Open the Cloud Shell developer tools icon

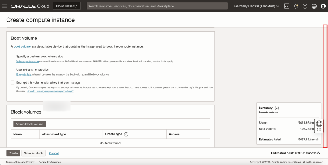click(x=286, y=6)
